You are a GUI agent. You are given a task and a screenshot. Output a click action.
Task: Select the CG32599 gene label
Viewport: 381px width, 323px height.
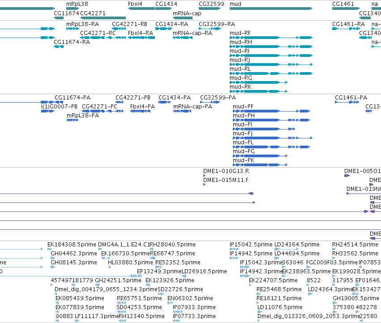pyautogui.click(x=211, y=4)
